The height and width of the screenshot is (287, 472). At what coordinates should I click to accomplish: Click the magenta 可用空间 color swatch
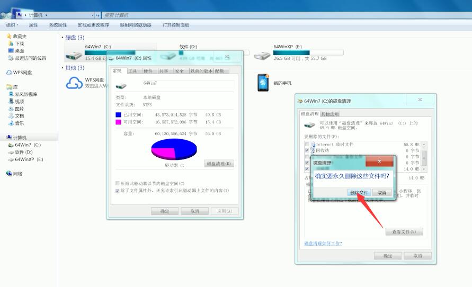point(118,122)
